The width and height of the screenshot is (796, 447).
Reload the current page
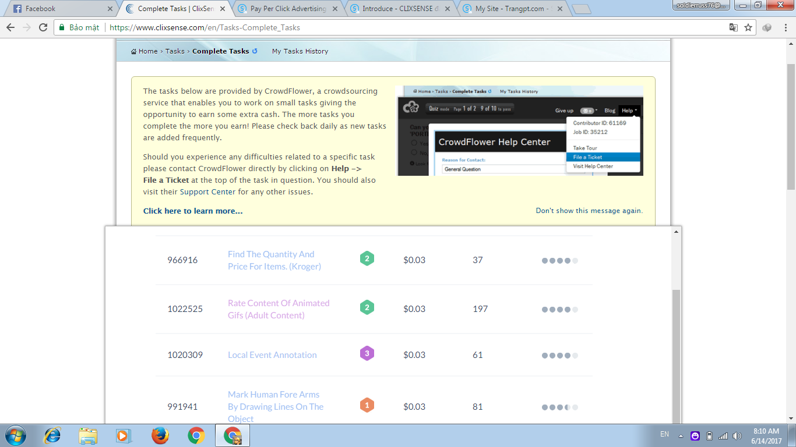43,27
